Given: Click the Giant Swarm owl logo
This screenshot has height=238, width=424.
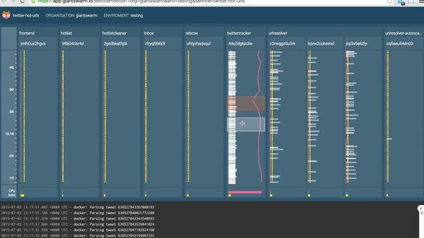Looking at the screenshot, I should pyautogui.click(x=6, y=15).
